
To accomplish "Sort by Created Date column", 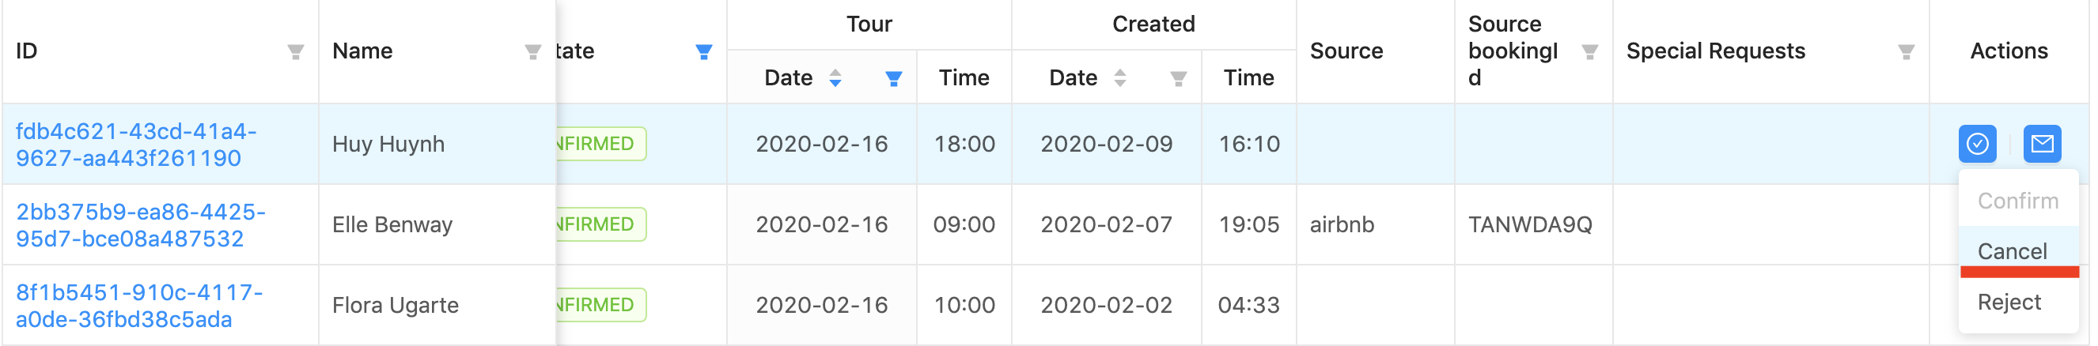I will [1120, 78].
